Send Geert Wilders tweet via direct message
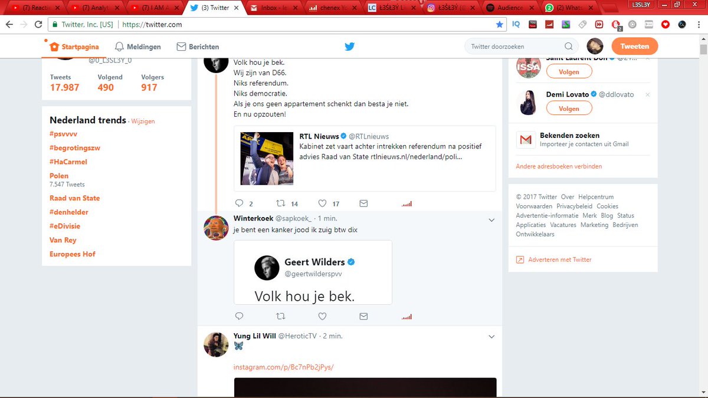This screenshot has height=398, width=708. [x=363, y=203]
